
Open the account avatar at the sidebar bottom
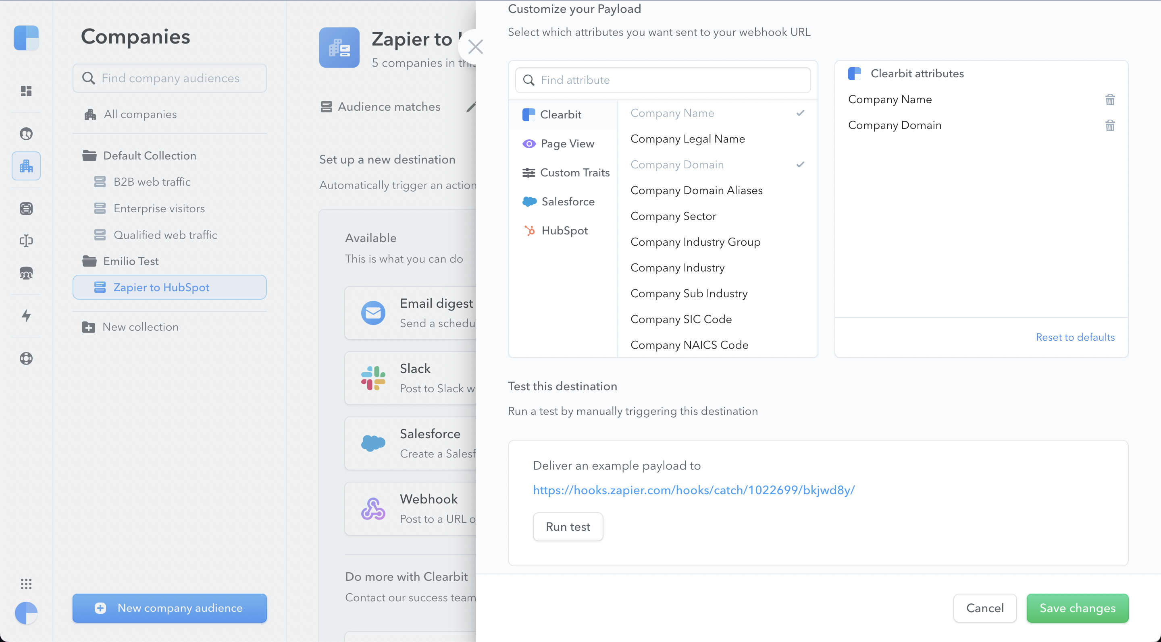pos(26,613)
